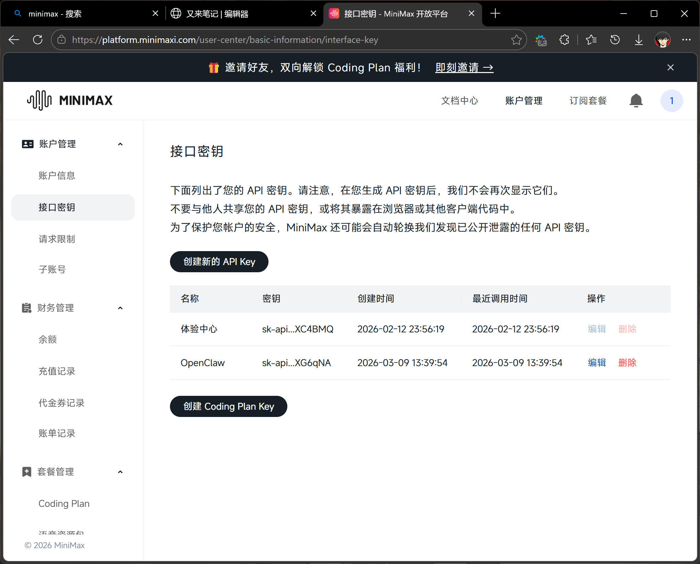700x564 pixels.
Task: Open browser downloads
Action: [639, 40]
